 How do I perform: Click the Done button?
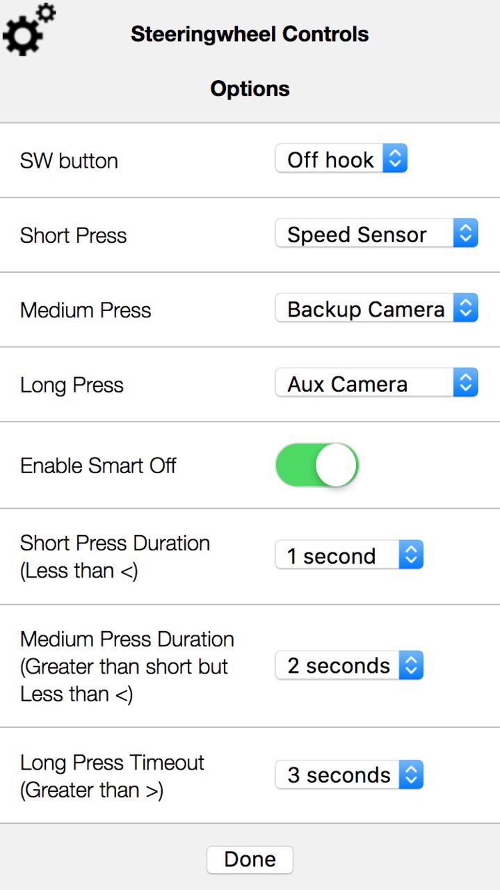click(250, 859)
